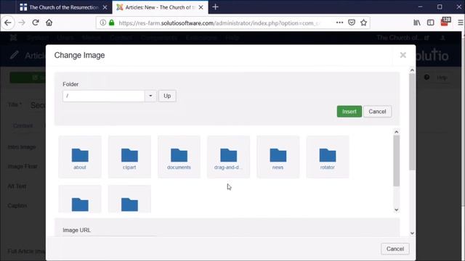Click the browser Back arrow
This screenshot has height=261, width=465.
(x=8, y=22)
